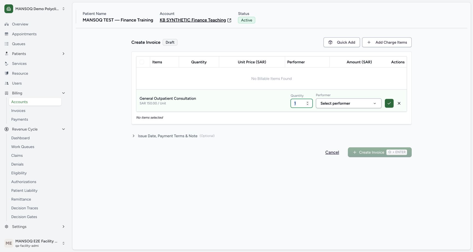Screen dimensions: 473x252
Task: Click the Users icon in sidebar
Action: 7,83
